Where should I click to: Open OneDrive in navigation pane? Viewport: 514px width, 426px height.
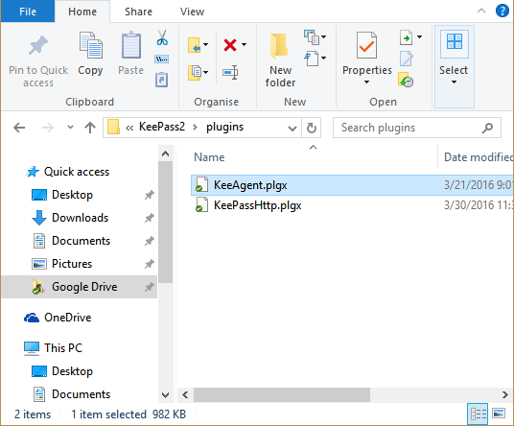(67, 318)
